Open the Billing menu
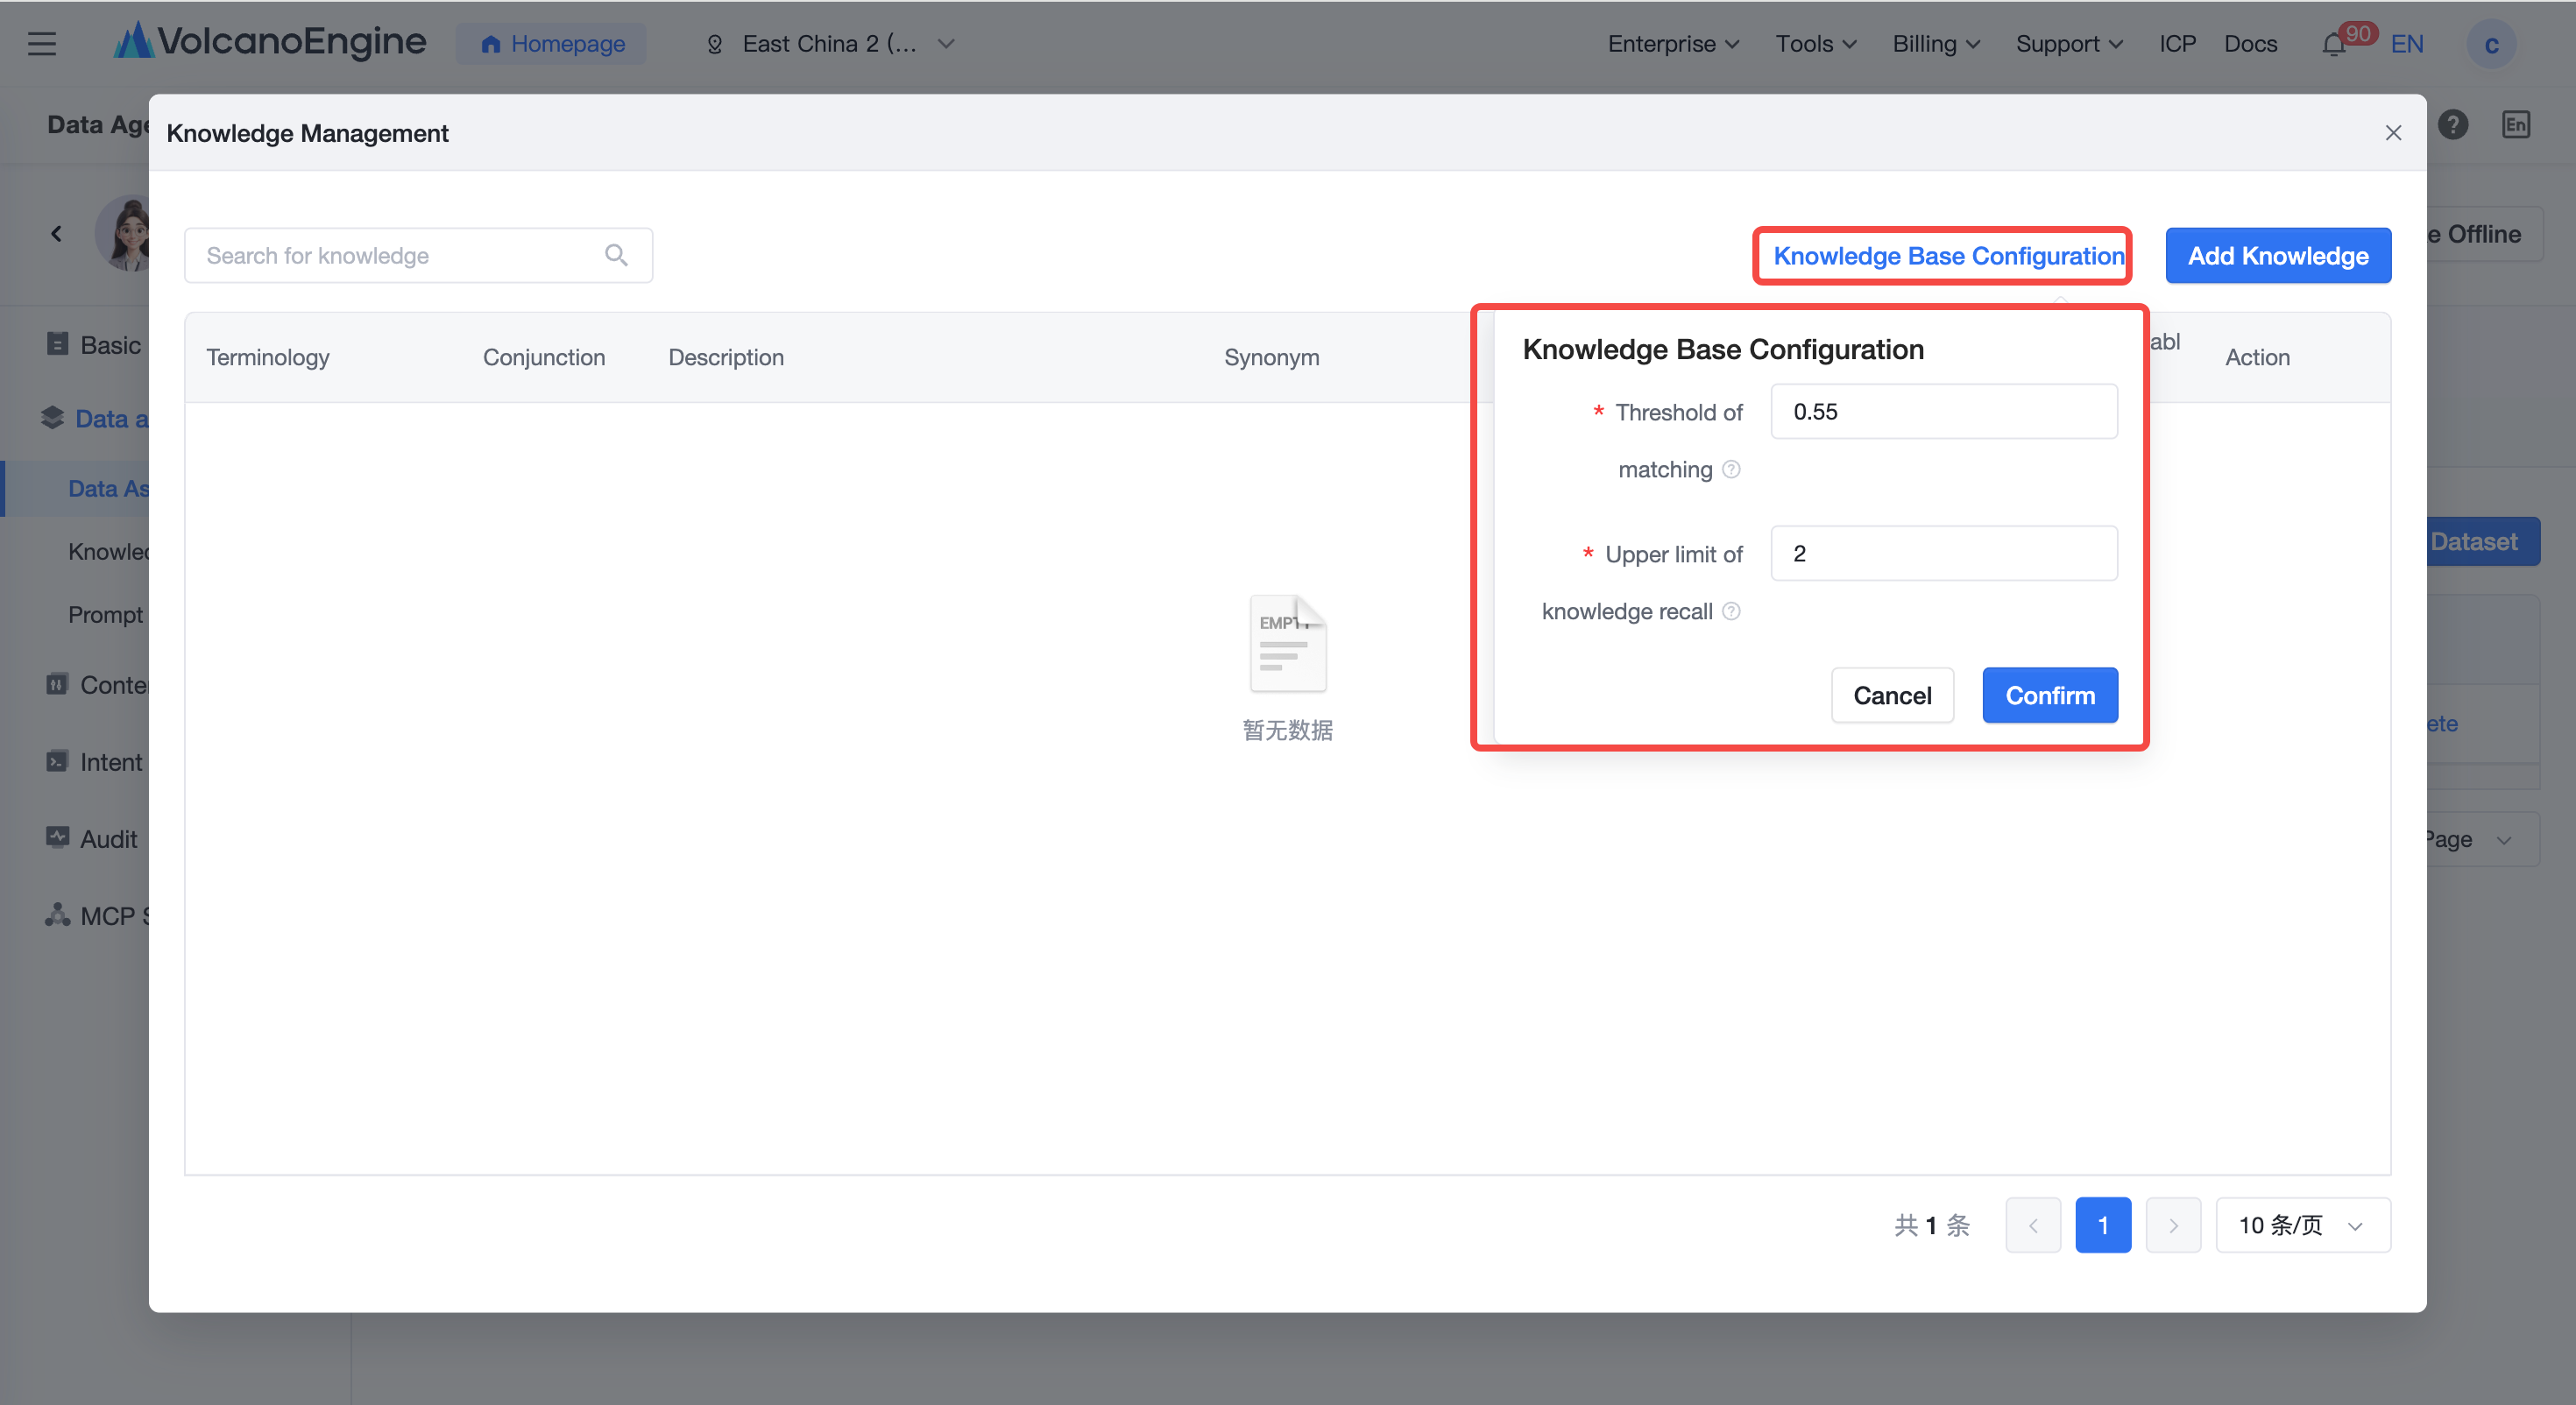 (x=1936, y=44)
